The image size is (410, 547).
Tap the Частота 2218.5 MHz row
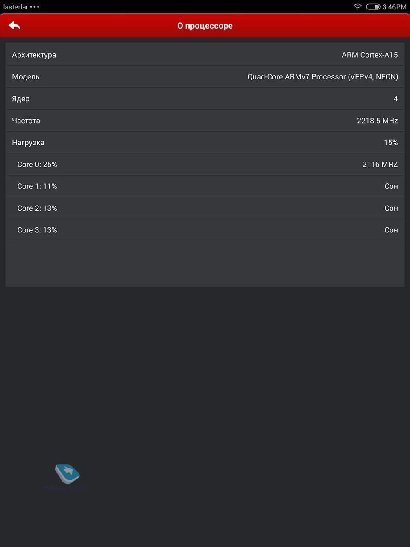point(205,121)
